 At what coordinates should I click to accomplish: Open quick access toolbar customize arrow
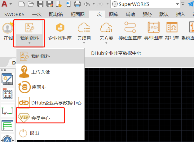[x=183, y=4]
